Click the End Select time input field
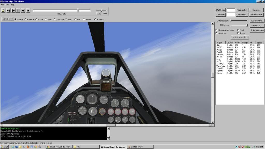 pos(231,15)
